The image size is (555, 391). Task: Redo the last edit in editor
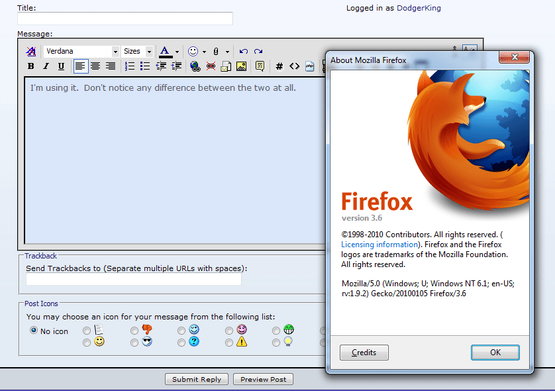[x=258, y=51]
